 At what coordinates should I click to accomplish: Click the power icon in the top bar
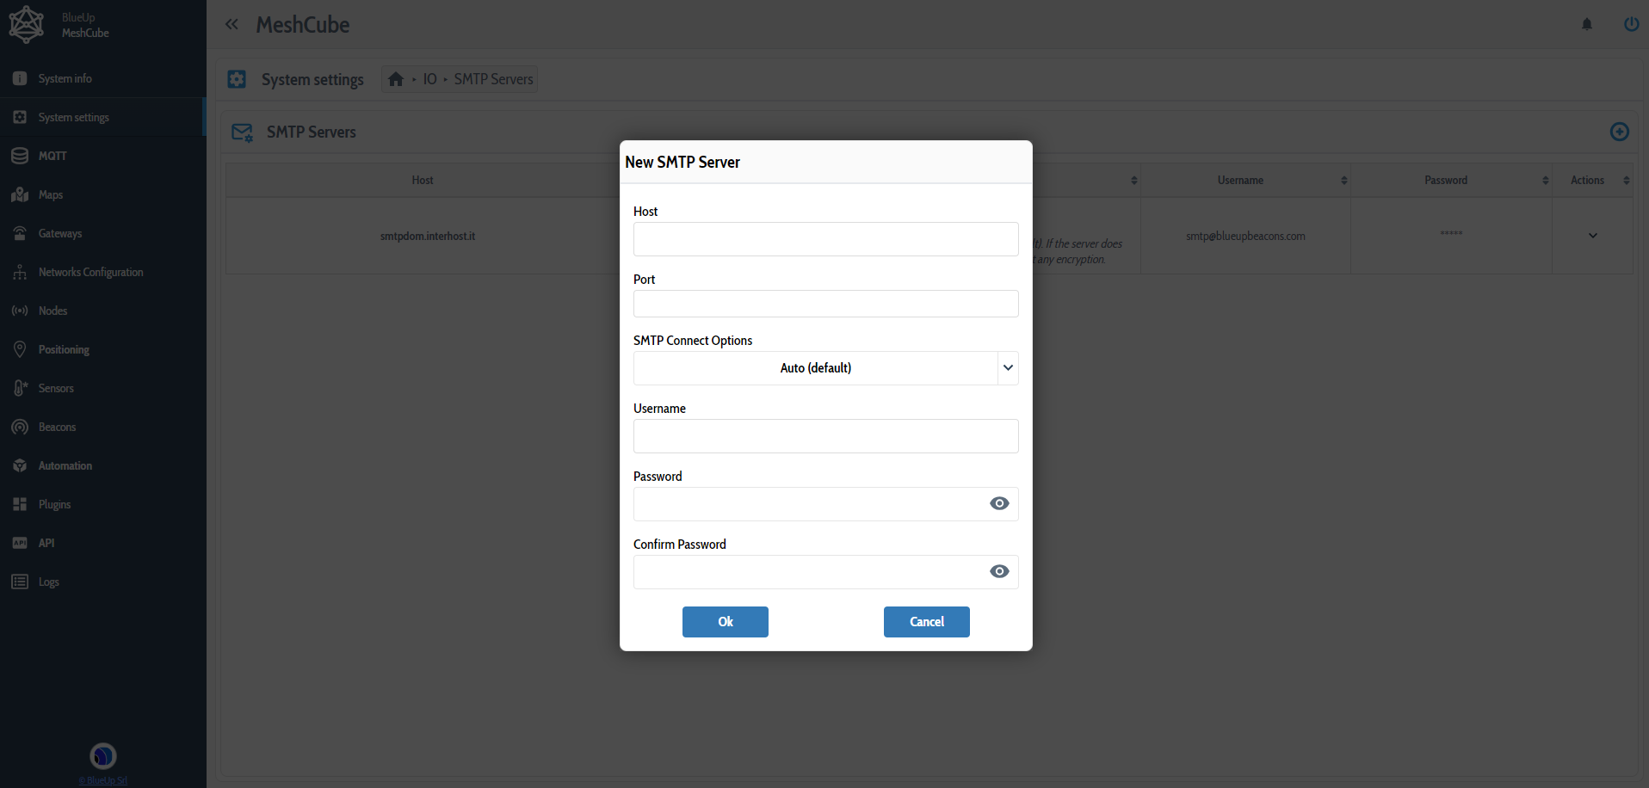[x=1631, y=24]
